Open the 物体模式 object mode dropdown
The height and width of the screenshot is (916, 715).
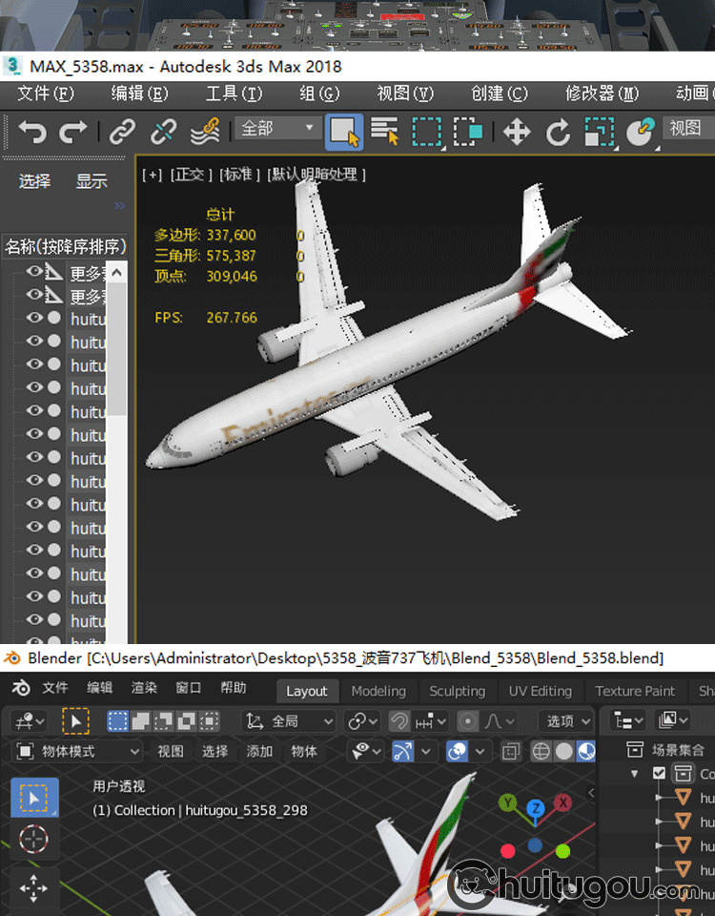[78, 752]
